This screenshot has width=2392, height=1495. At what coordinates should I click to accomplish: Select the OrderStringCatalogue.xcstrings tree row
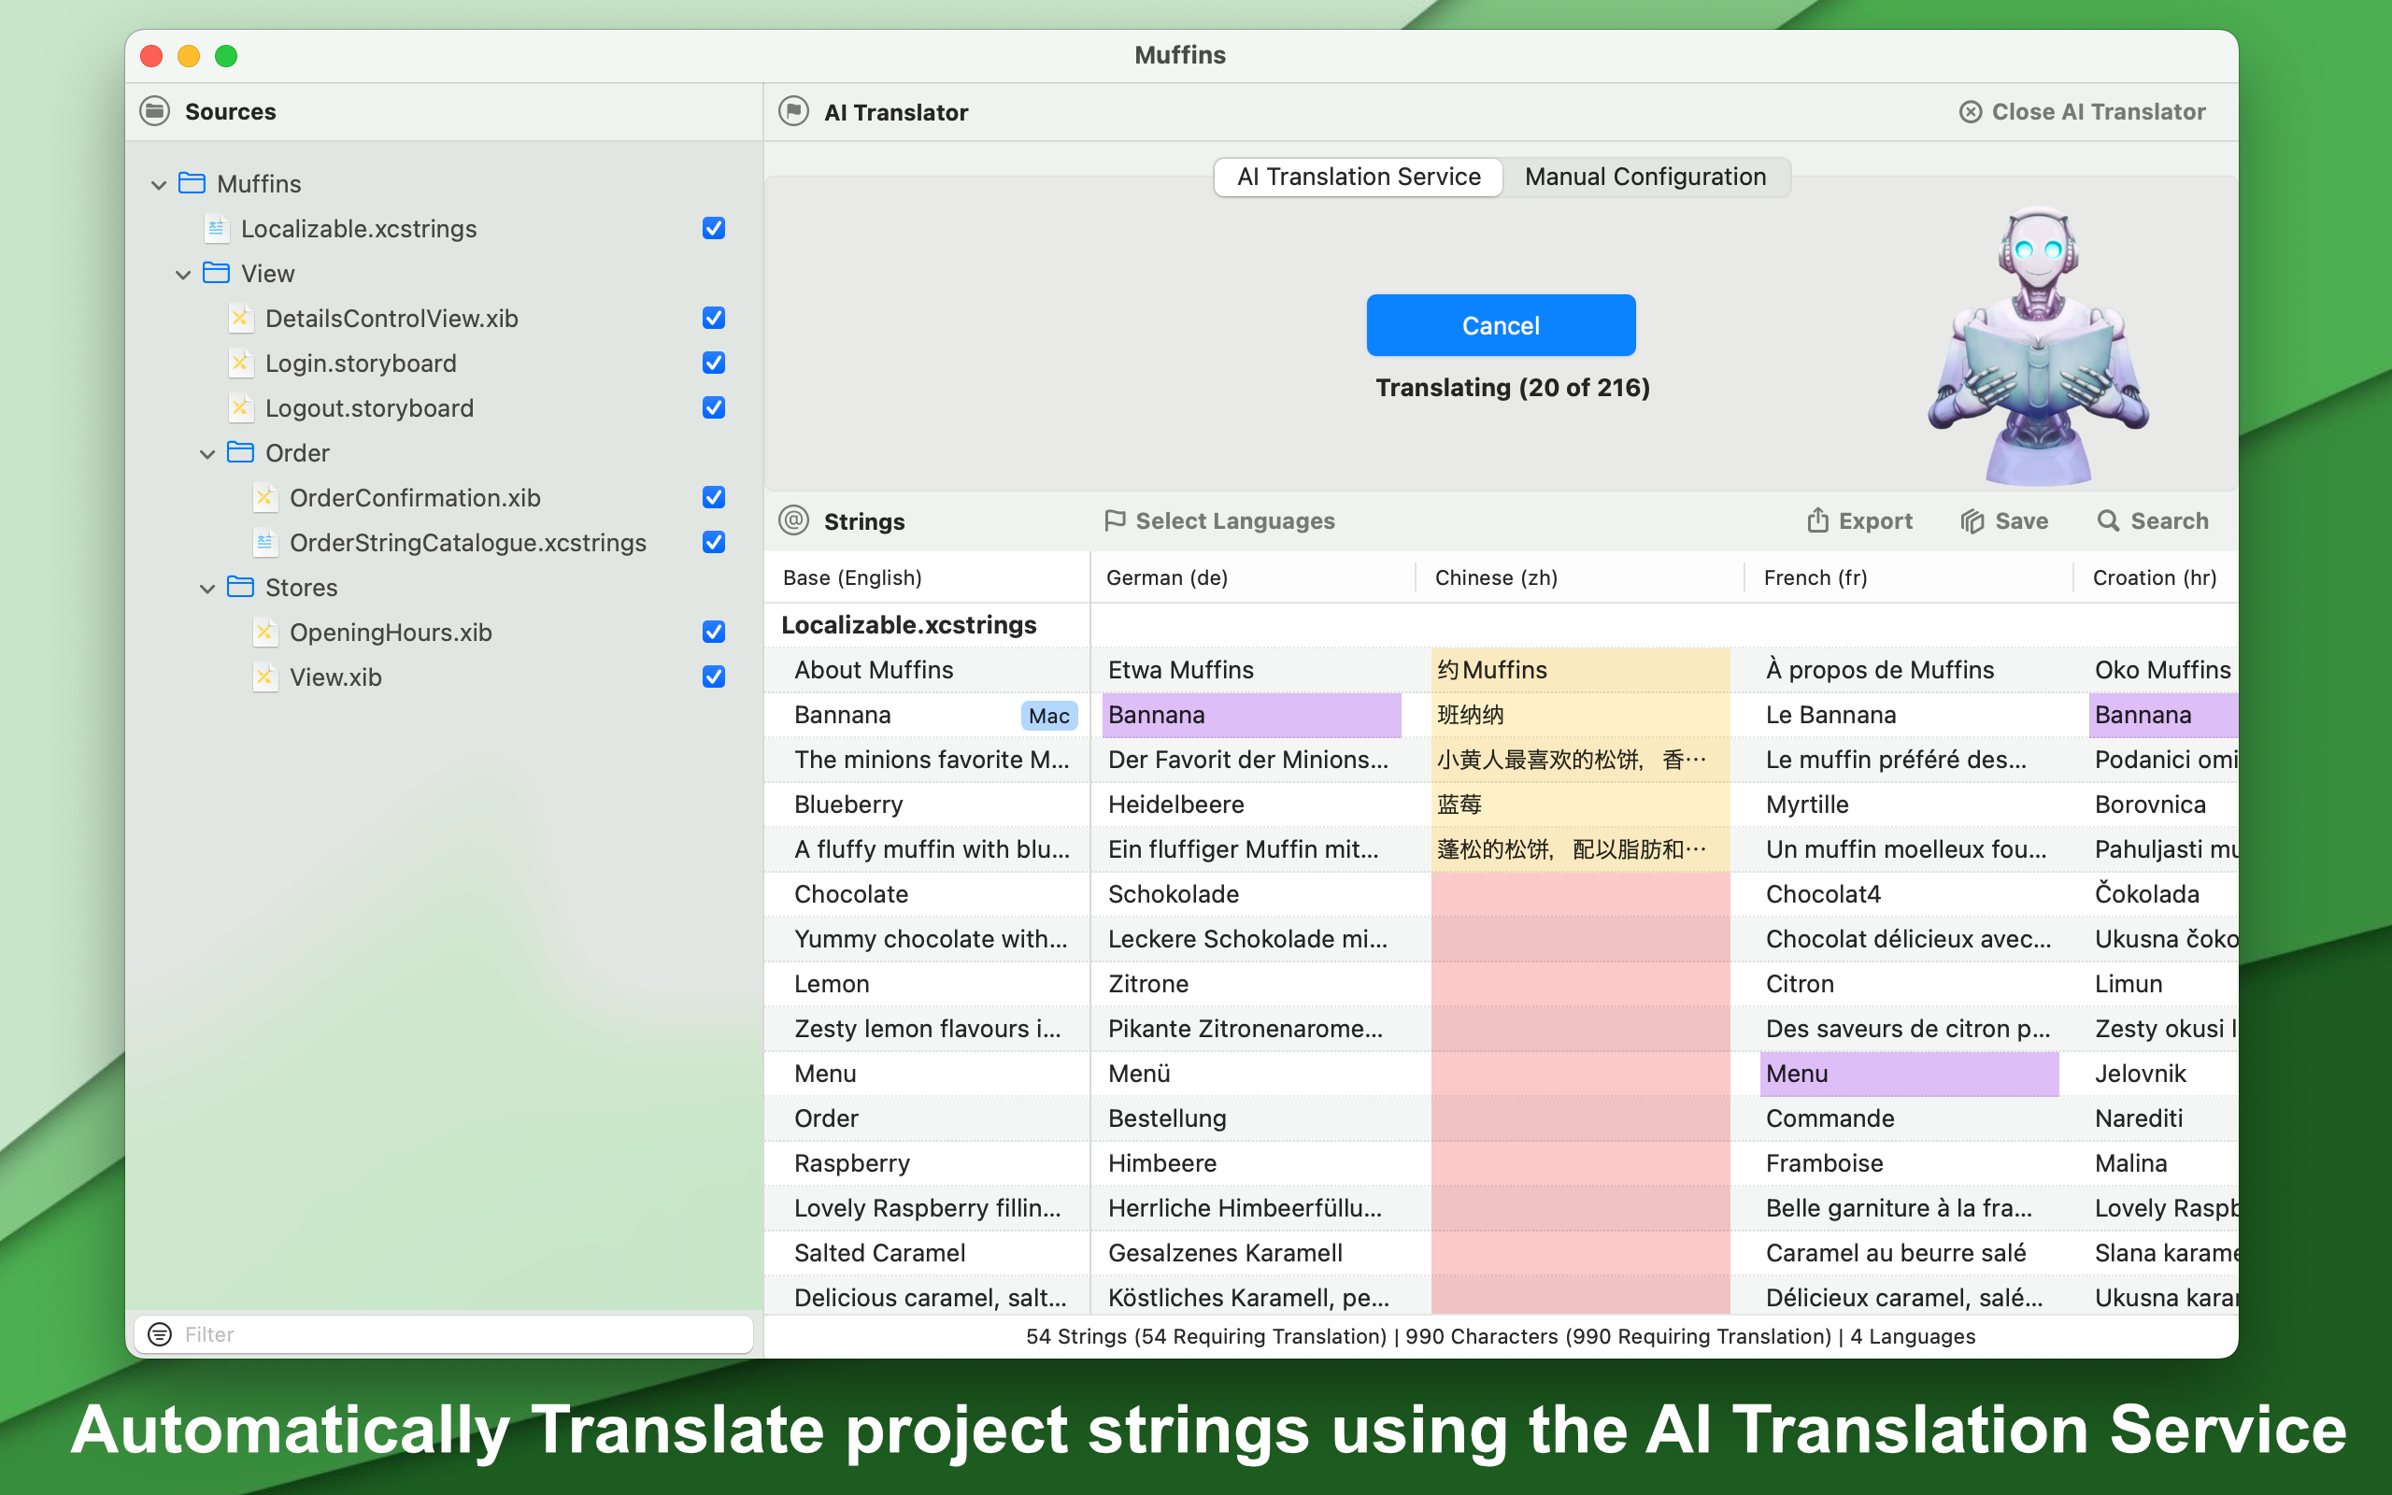pos(444,542)
